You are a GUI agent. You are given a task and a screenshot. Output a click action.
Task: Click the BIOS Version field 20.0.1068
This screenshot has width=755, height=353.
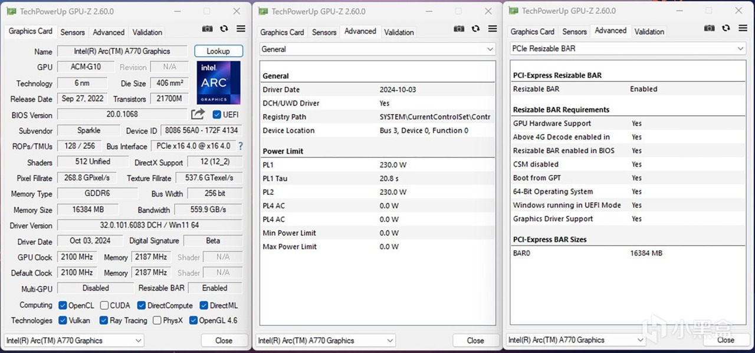(122, 115)
